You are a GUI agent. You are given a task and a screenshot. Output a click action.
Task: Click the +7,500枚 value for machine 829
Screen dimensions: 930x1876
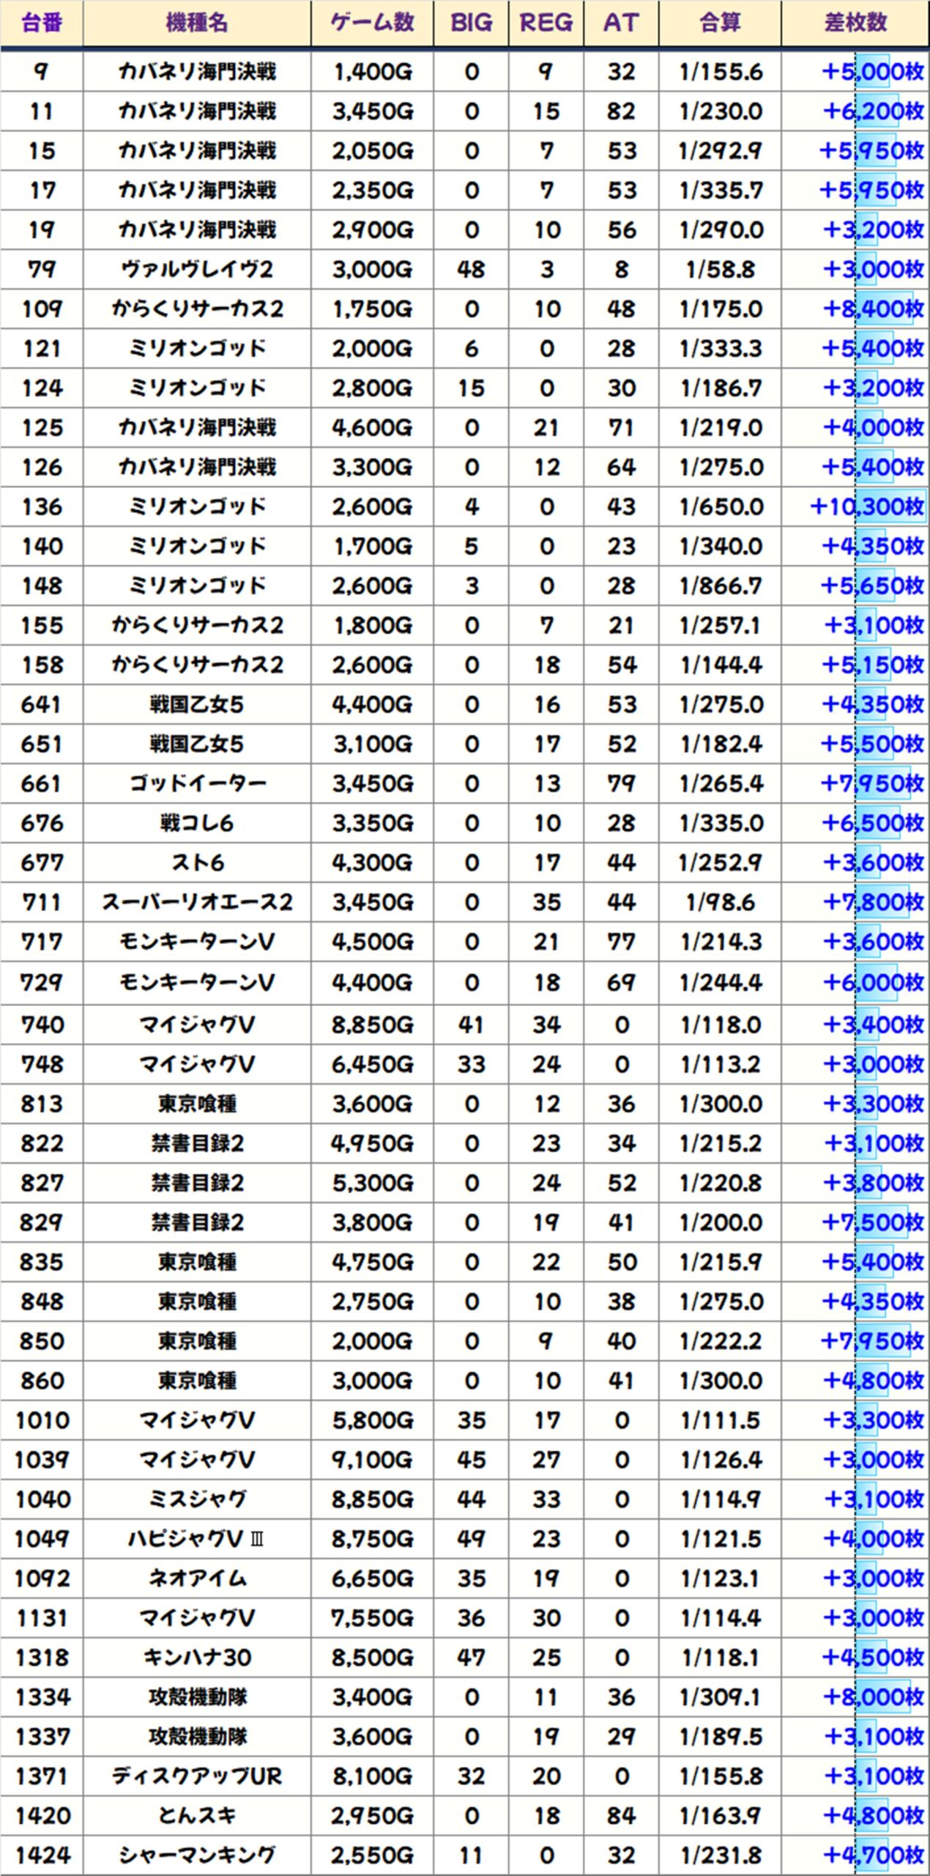pos(873,1222)
